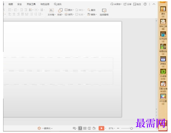Start slideshow with orange play button
The image size is (171, 133).
click(x=101, y=128)
